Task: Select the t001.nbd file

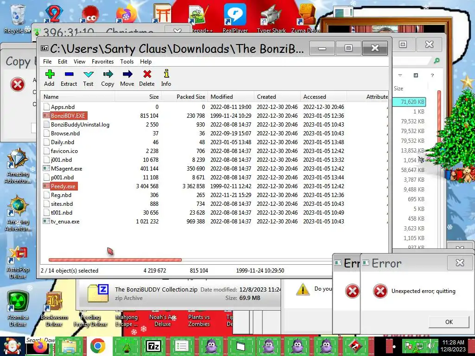Action: pyautogui.click(x=62, y=212)
